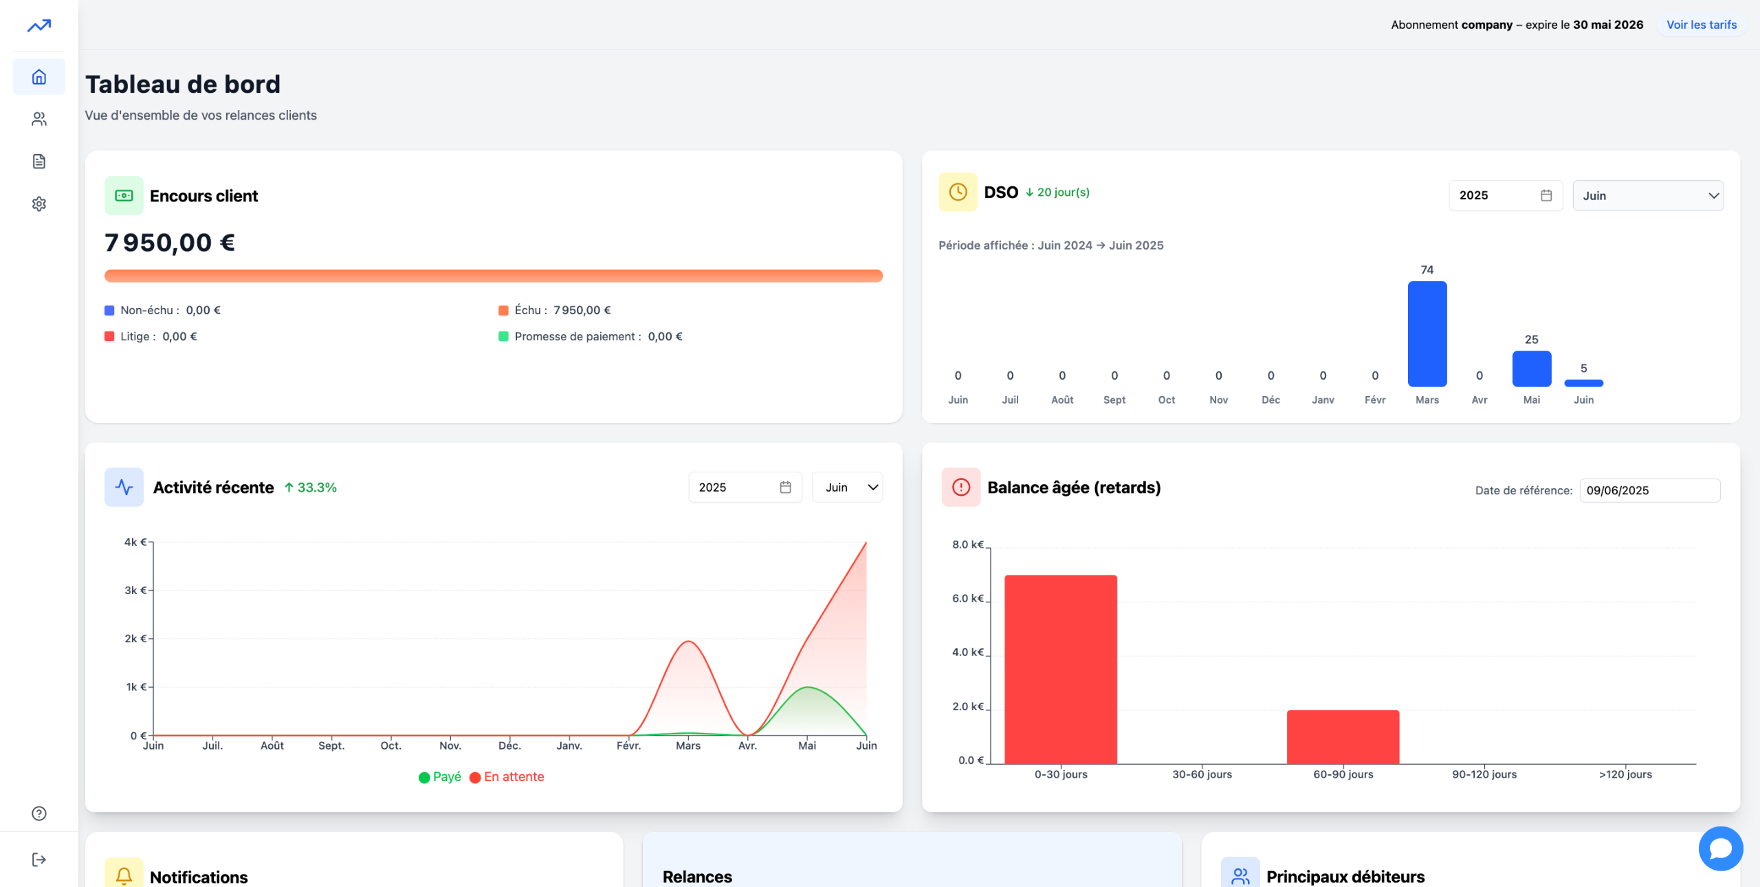Viewport: 1760px width, 887px height.
Task: Click the Date de référence input field
Action: pos(1649,491)
